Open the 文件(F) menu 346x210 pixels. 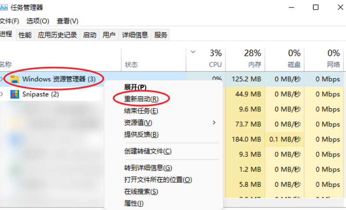[9, 21]
